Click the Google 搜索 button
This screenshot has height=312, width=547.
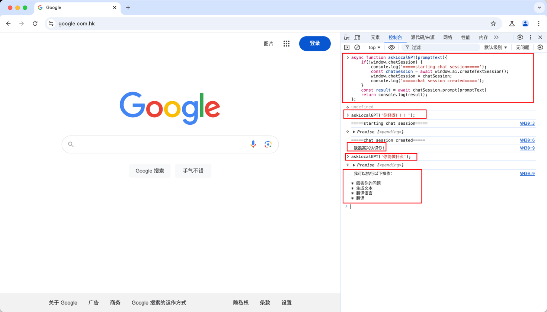coord(150,171)
